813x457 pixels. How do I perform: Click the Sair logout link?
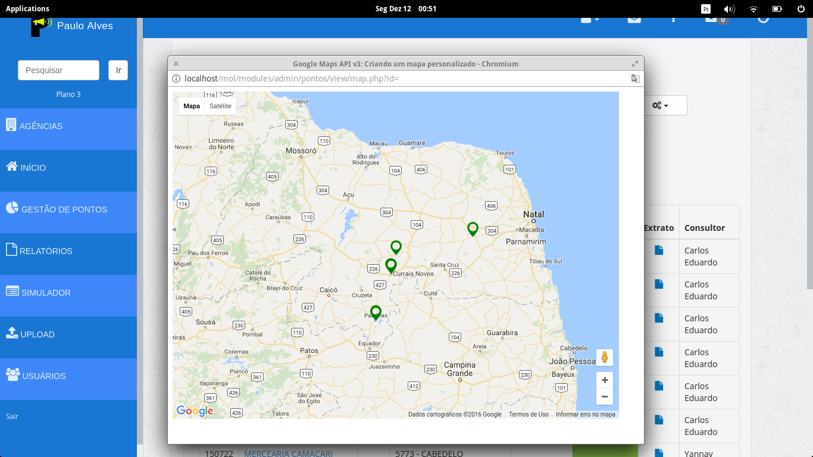(12, 417)
